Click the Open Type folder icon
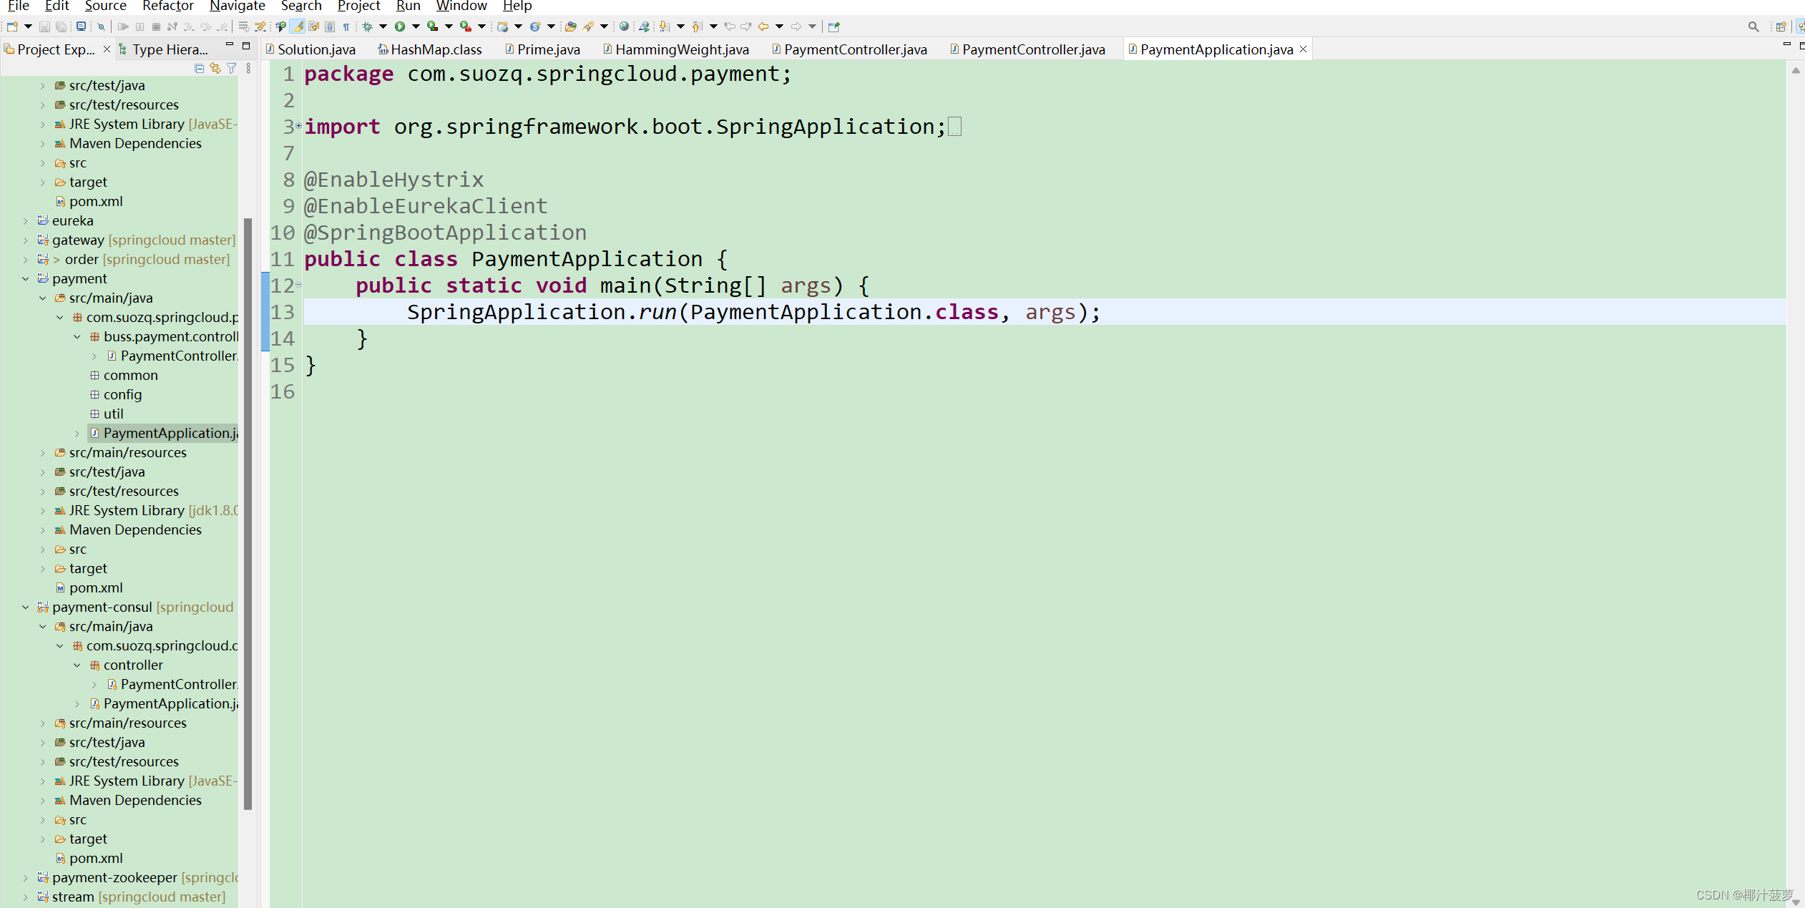 (570, 26)
